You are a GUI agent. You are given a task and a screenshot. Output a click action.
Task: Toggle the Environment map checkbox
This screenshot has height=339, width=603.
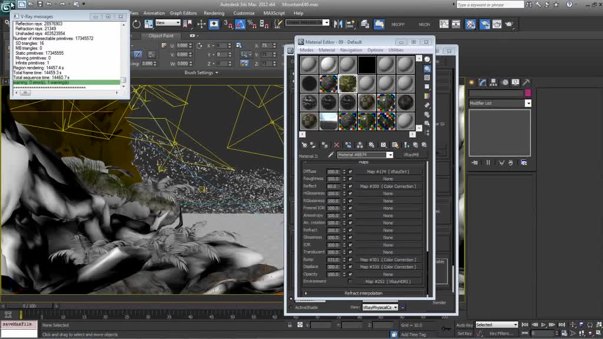[350, 281]
